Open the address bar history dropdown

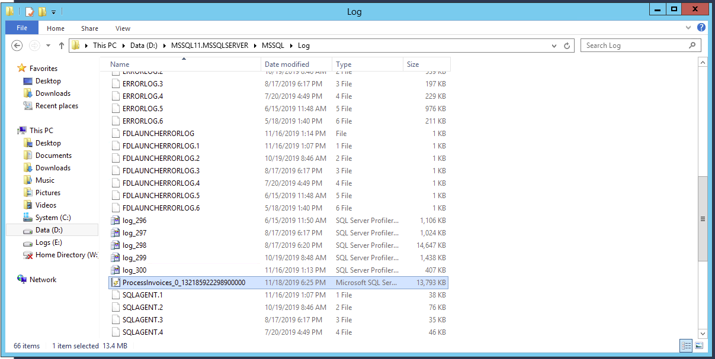(554, 46)
